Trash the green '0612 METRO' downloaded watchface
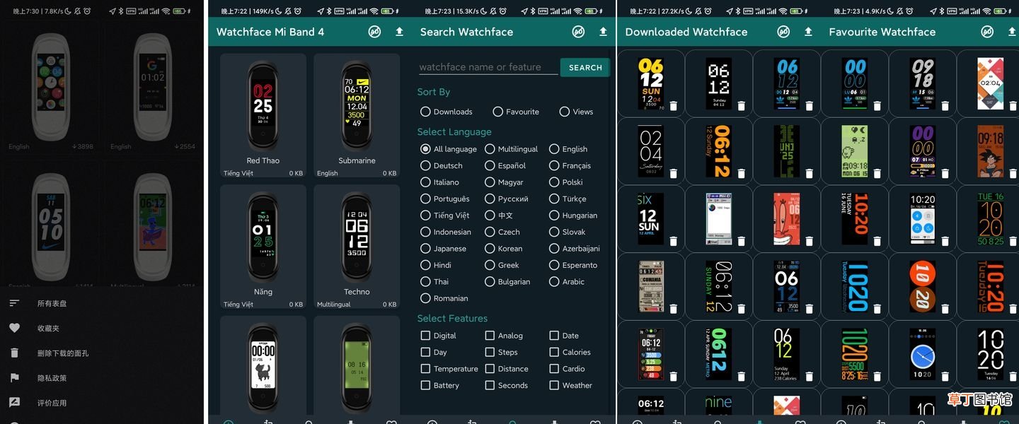The image size is (1019, 424). click(x=742, y=377)
